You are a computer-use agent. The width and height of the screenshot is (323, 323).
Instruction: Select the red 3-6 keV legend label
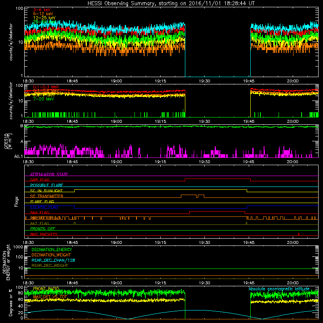(x=42, y=10)
